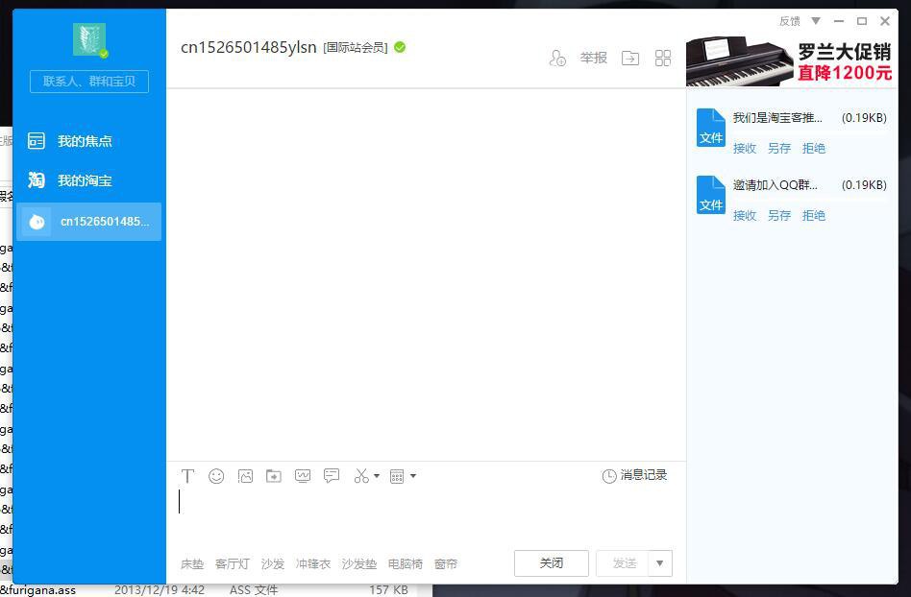This screenshot has height=597, width=911.
Task: Save the 邀请加入QQ群... file via 另存
Action: pyautogui.click(x=779, y=215)
